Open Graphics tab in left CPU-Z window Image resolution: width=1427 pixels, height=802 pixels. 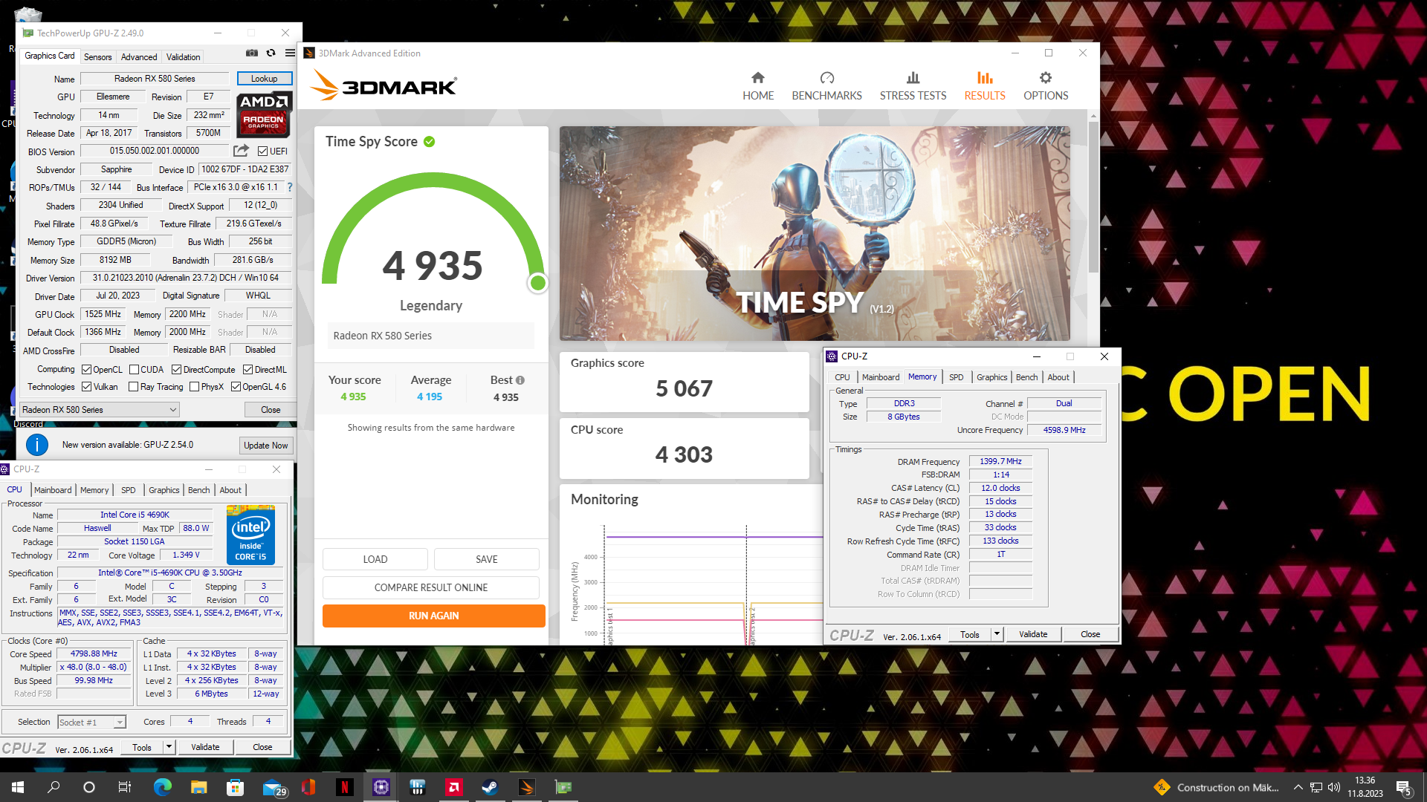[164, 490]
